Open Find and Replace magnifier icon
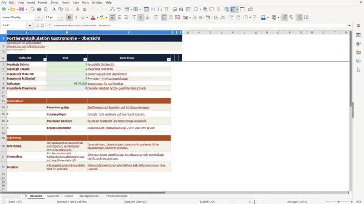The image size is (364, 204). (x=112, y=9)
